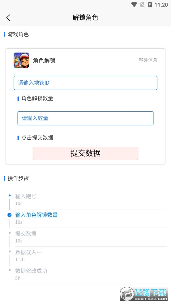Click the 解锁角色 page title
171x305 pixels.
point(85,17)
